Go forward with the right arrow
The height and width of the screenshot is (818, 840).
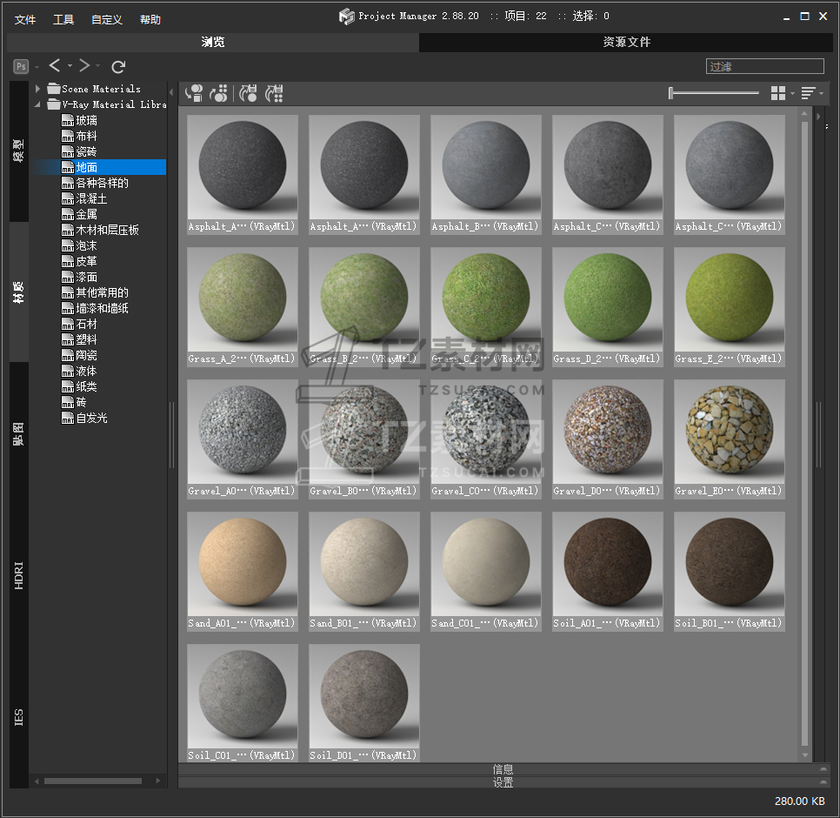[x=84, y=66]
